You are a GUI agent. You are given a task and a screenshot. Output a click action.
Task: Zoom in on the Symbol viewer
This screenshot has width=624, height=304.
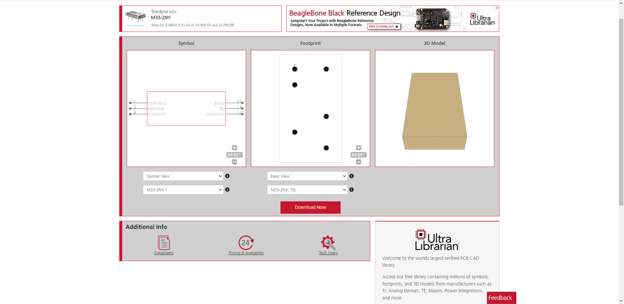[234, 148]
